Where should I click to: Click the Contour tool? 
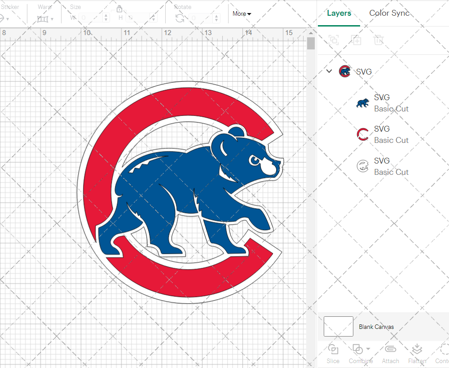click(x=442, y=354)
